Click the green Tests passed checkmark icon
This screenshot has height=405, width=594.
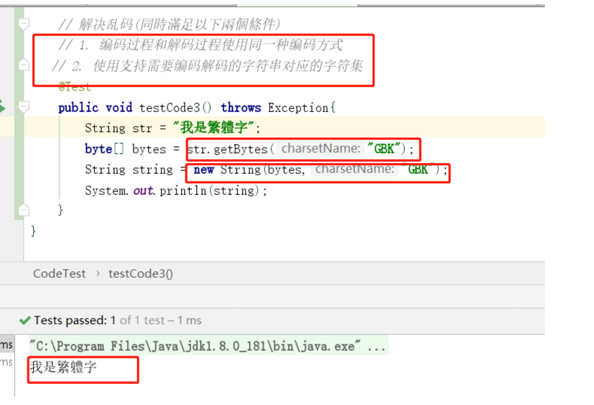pos(25,321)
